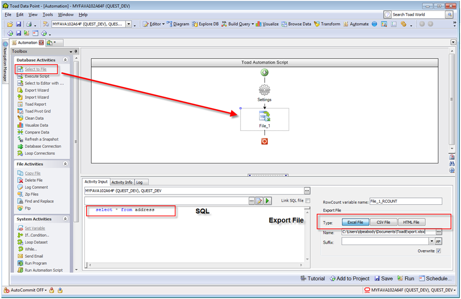The image size is (461, 299).
Task: Click the search icon next to Toad World
Action: [449, 14]
